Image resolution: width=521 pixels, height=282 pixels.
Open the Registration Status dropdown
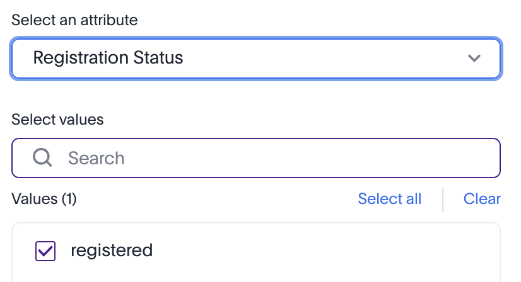click(x=255, y=59)
